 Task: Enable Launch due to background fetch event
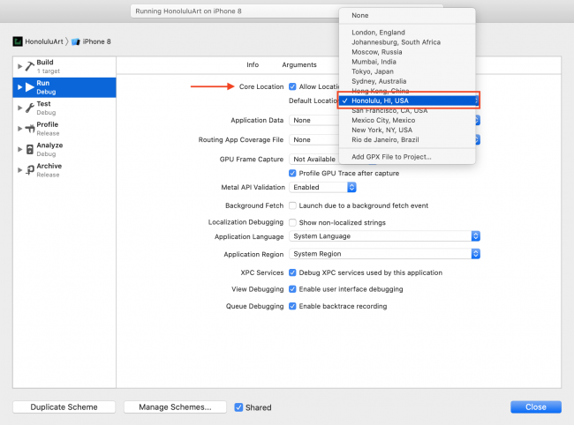pos(292,205)
